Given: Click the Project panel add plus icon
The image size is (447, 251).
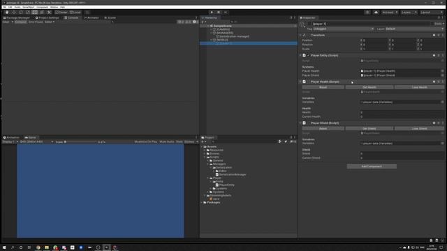Looking at the screenshot, I should (203, 142).
